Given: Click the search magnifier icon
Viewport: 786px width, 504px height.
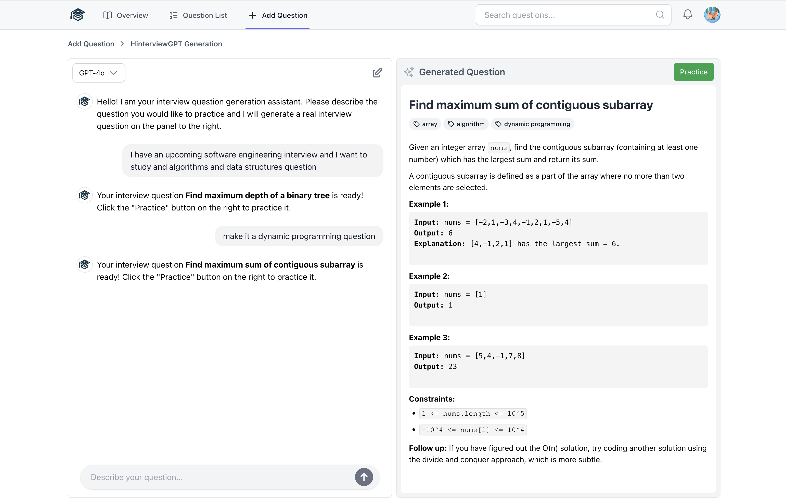Looking at the screenshot, I should coord(660,15).
